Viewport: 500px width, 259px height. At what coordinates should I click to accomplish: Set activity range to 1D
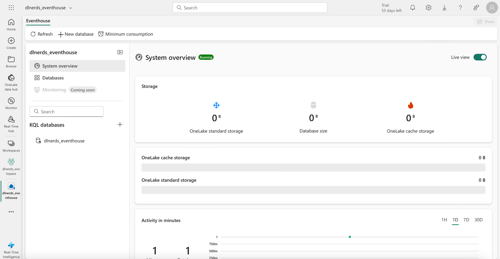[x=455, y=220]
